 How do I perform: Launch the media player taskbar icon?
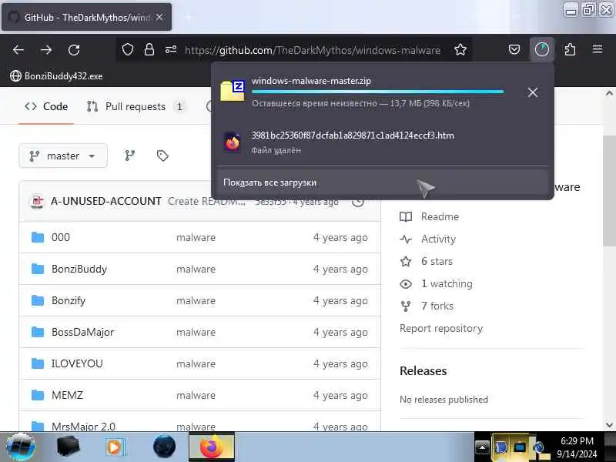[x=115, y=447]
